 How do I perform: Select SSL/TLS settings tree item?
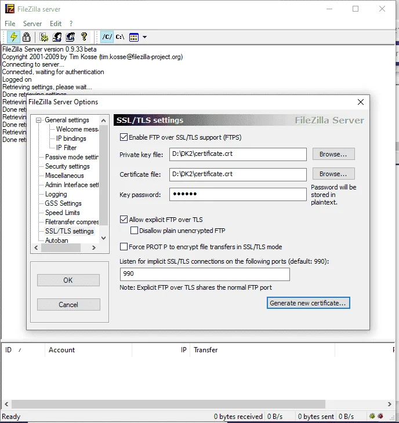pyautogui.click(x=70, y=231)
